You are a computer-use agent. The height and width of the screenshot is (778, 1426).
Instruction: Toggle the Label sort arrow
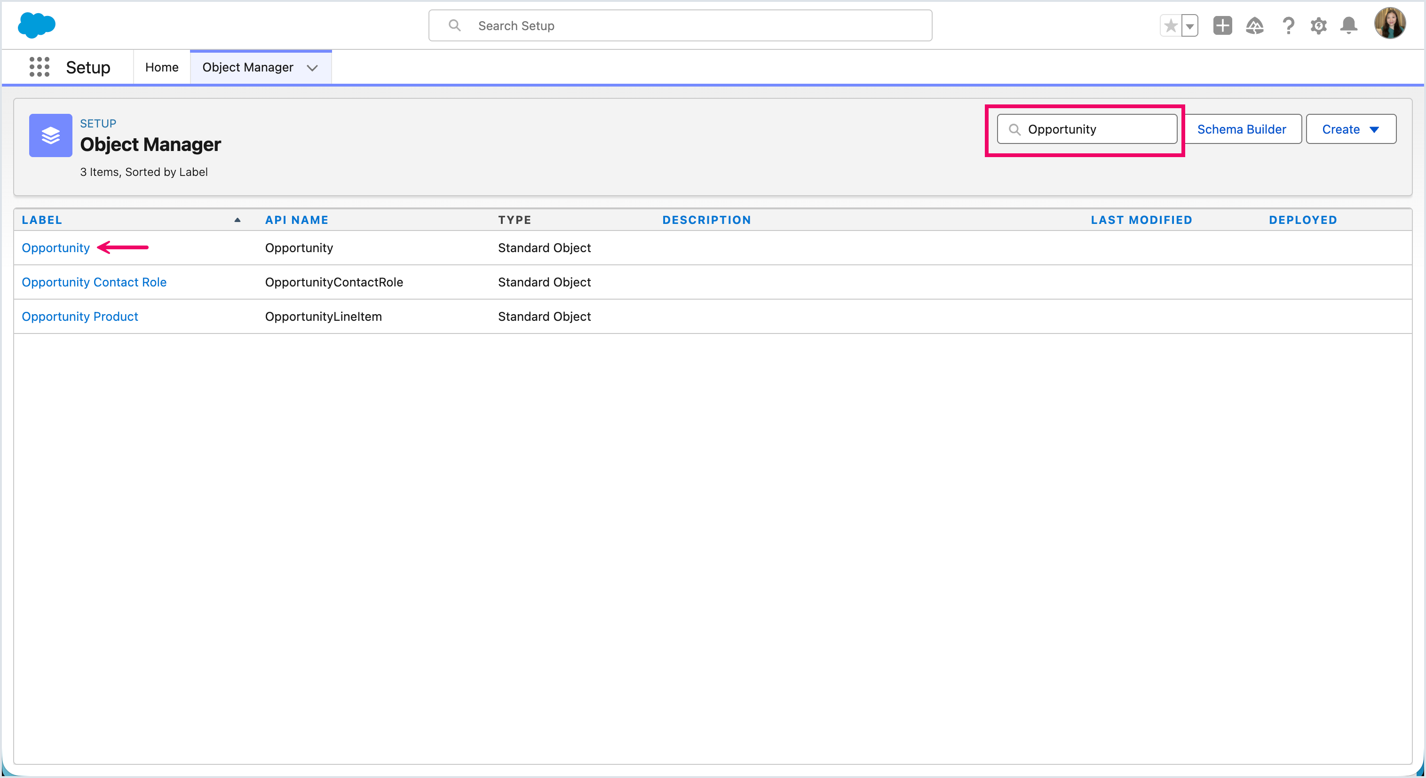pos(238,220)
